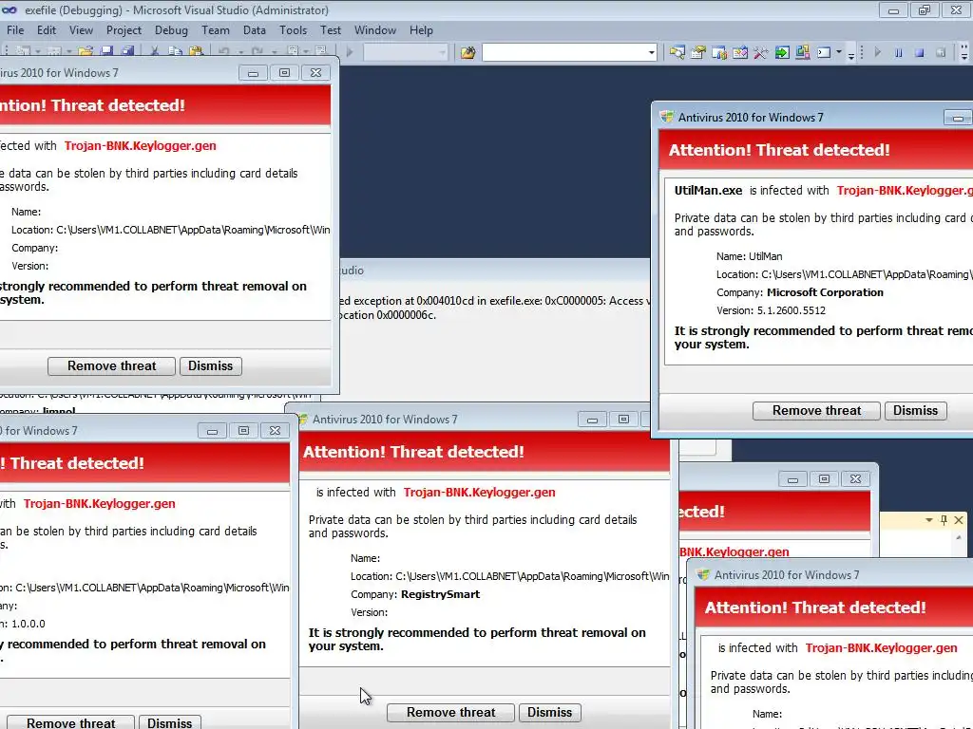Click the Toolbox hammer-and-wrench icon
The height and width of the screenshot is (729, 973).
point(761,53)
